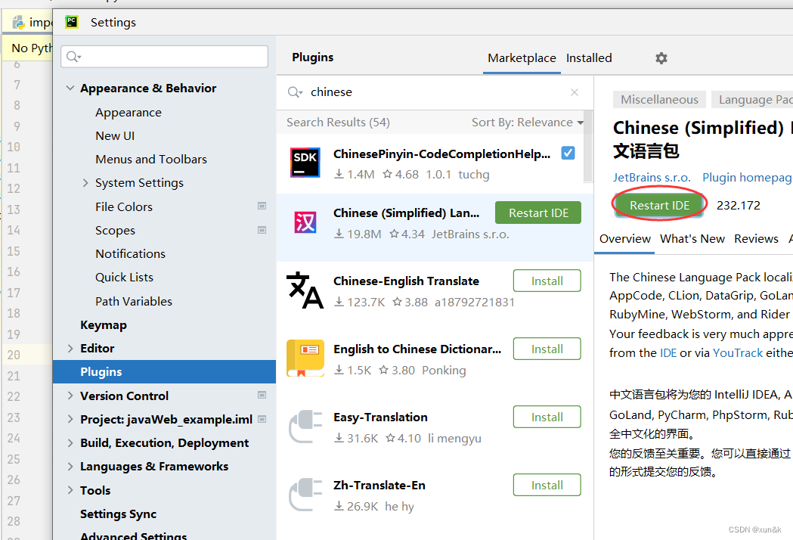This screenshot has width=793, height=540.
Task: Expand the Version Control section
Action: click(x=70, y=396)
